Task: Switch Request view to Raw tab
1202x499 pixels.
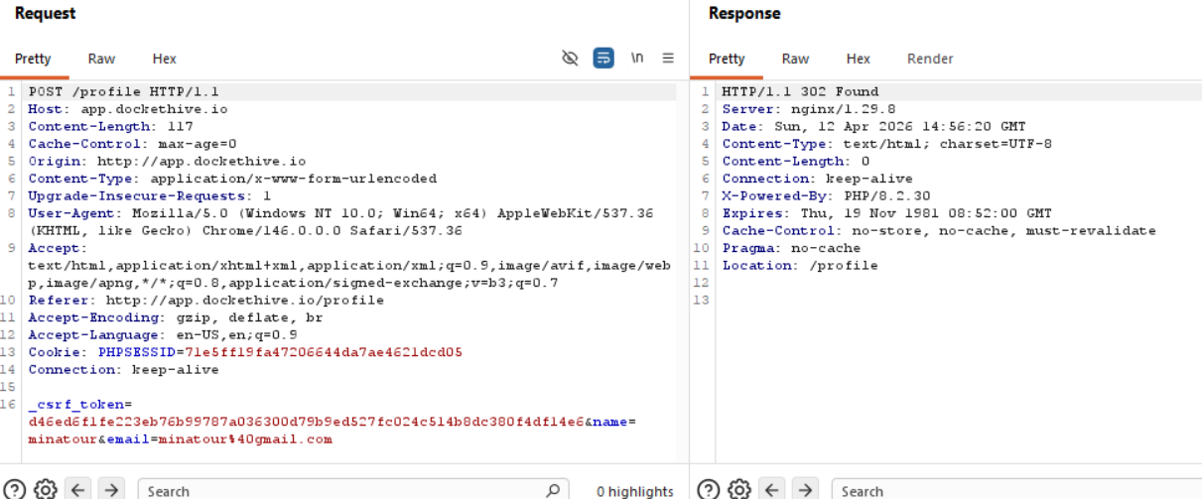Action: [101, 59]
